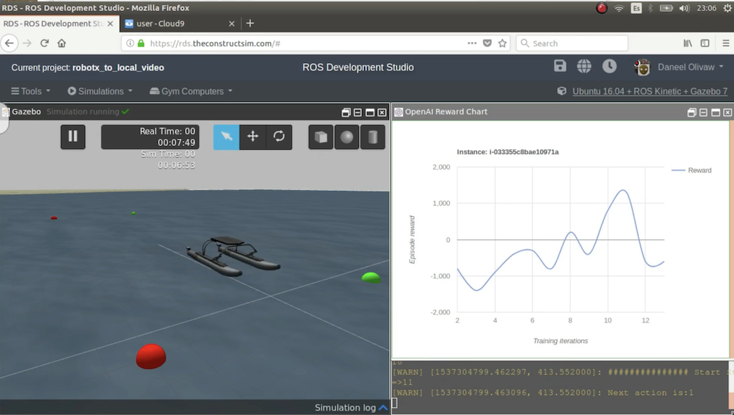Open the Firefox hamburger menu
Viewport: 734px width, 415px height.
(726, 43)
